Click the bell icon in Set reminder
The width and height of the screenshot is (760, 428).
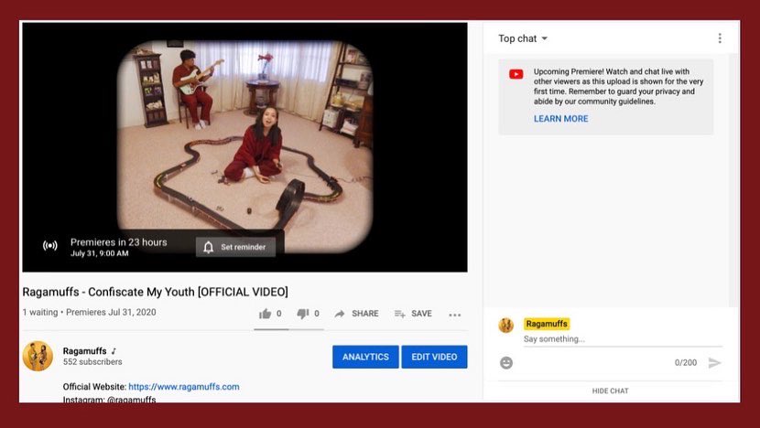(x=209, y=247)
